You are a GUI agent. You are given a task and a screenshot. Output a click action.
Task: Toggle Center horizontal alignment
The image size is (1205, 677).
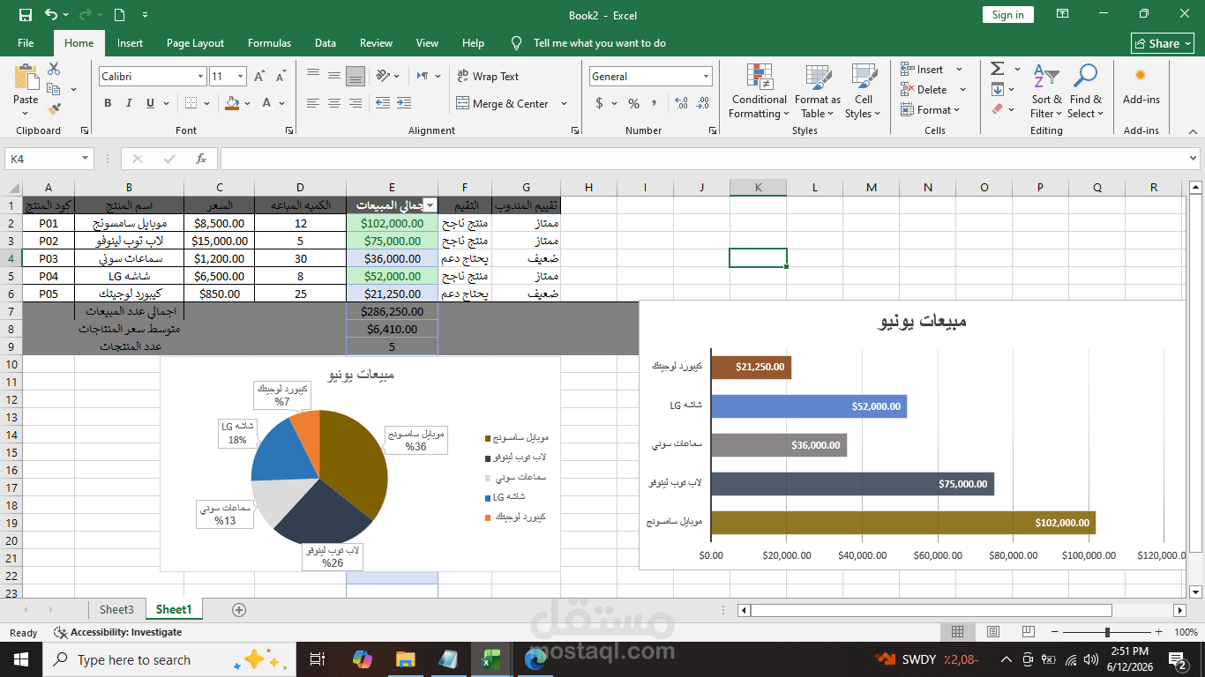pyautogui.click(x=333, y=103)
